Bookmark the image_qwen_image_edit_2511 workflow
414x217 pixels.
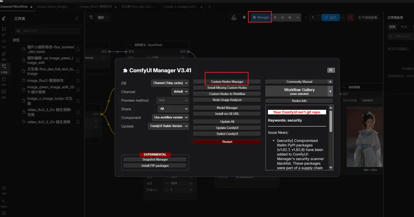[78, 90]
